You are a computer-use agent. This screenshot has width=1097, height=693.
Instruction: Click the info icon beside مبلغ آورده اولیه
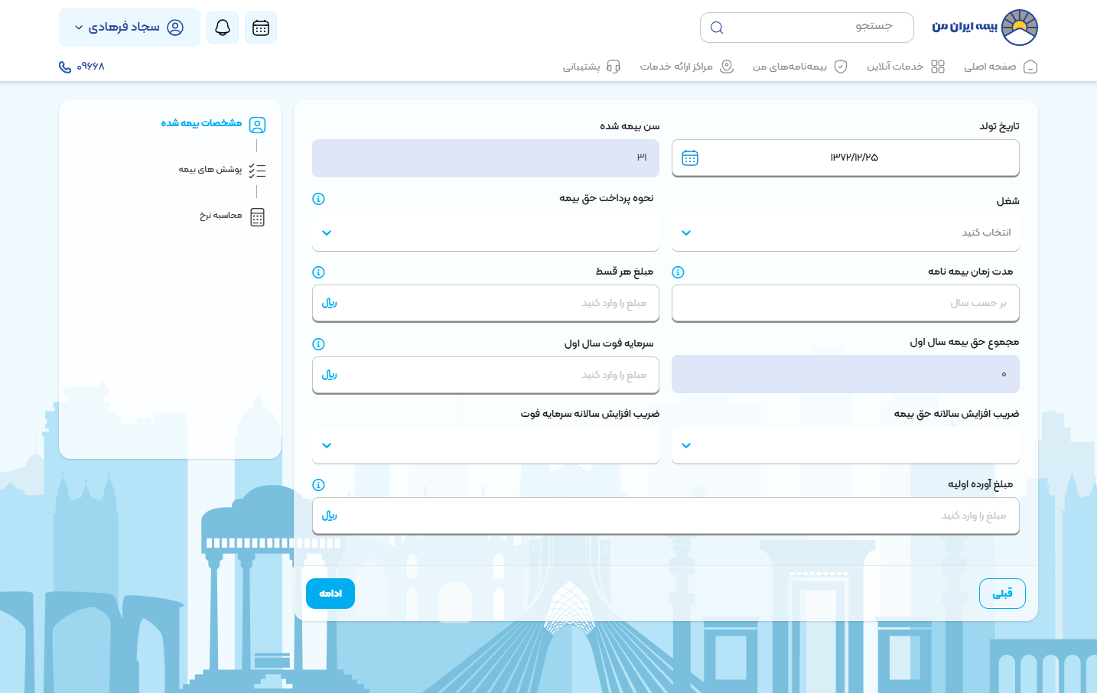319,484
